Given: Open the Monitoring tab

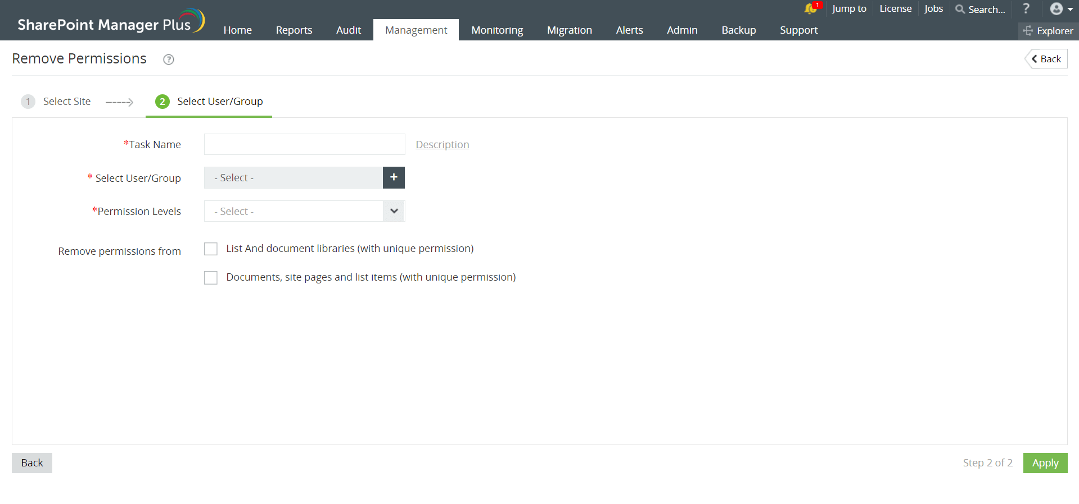Looking at the screenshot, I should click(497, 30).
